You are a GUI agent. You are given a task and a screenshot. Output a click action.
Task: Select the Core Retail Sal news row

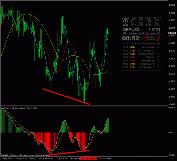click(141, 61)
